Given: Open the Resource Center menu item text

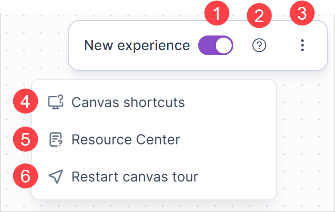Looking at the screenshot, I should coord(126,140).
